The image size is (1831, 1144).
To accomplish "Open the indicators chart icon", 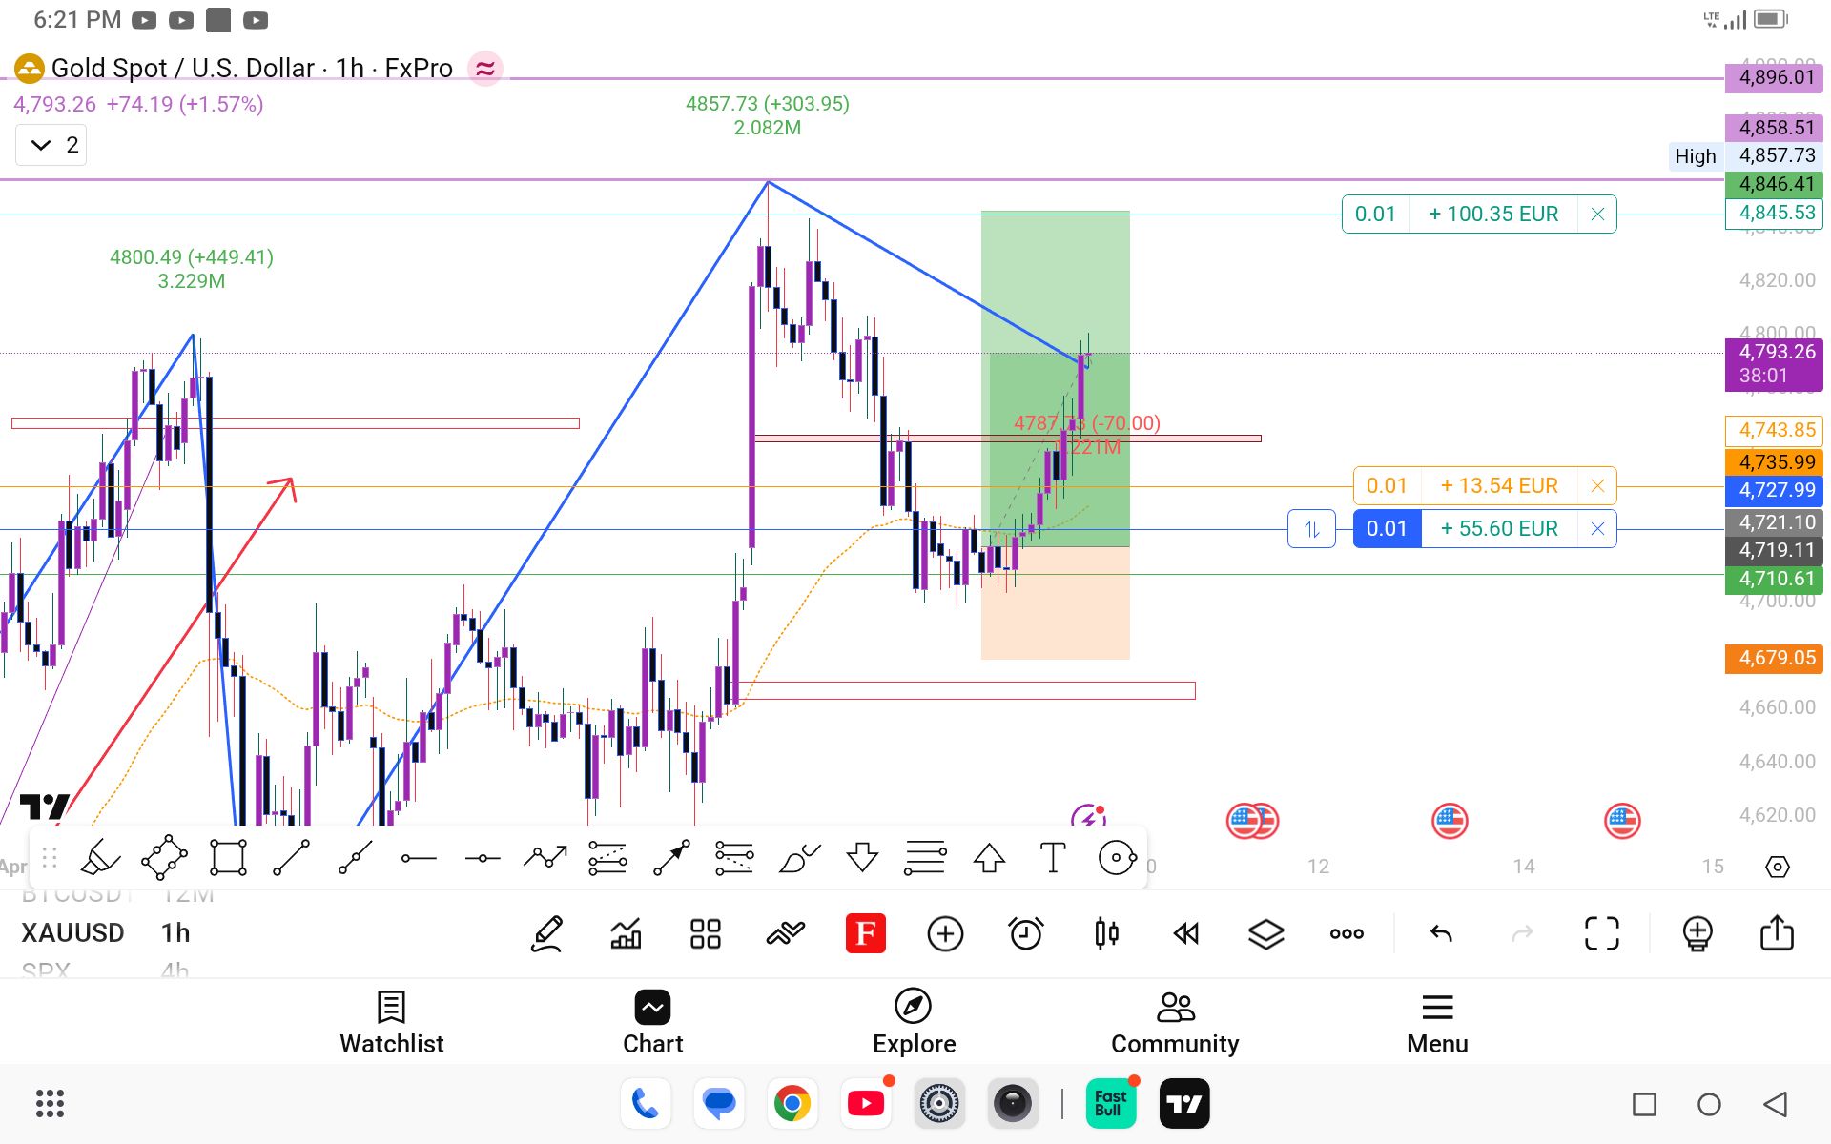I will 626,933.
